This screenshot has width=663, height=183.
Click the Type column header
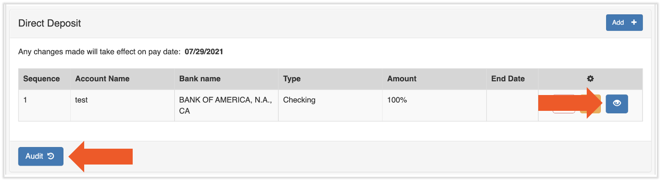coord(292,79)
